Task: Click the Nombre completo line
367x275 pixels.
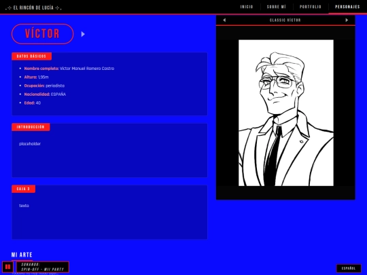Action: (69, 69)
